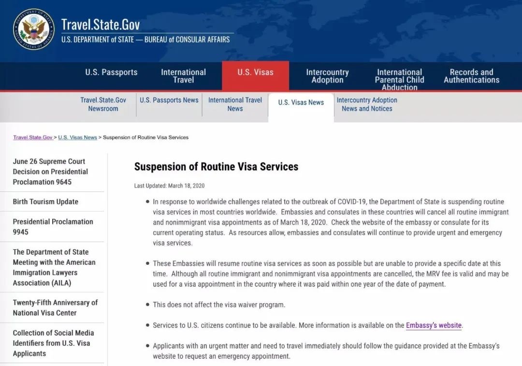Visit the Embassy's website link
The height and width of the screenshot is (366, 522).
(x=434, y=325)
